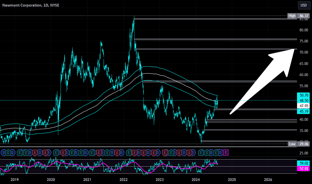Click the 59.02 indicator value tag

[x=304, y=163]
